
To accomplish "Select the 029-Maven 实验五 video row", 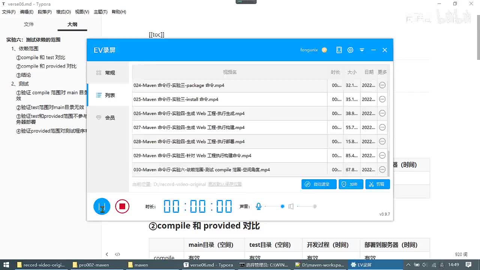I will [259, 156].
